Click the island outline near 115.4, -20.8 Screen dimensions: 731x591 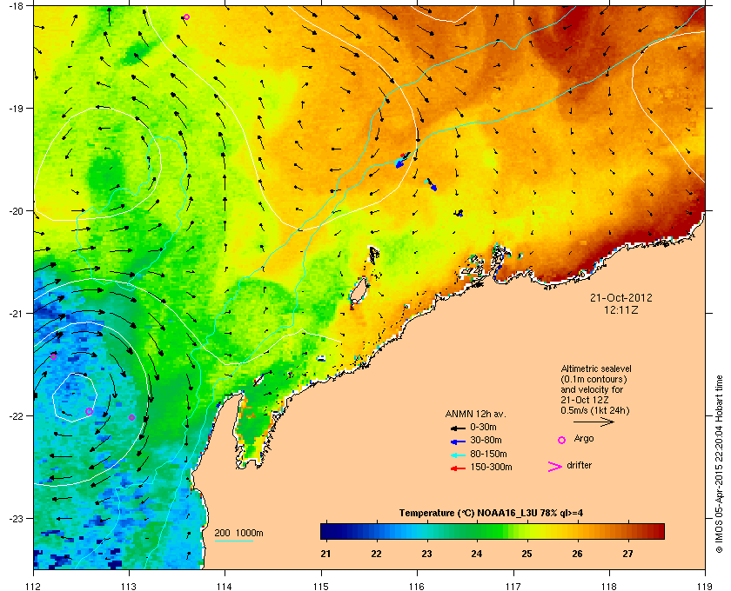point(359,293)
